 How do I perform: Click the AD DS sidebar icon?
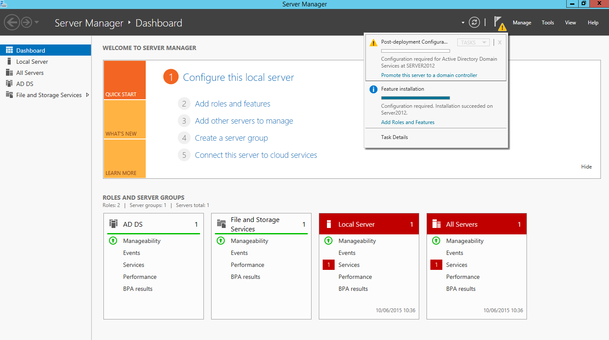[9, 84]
